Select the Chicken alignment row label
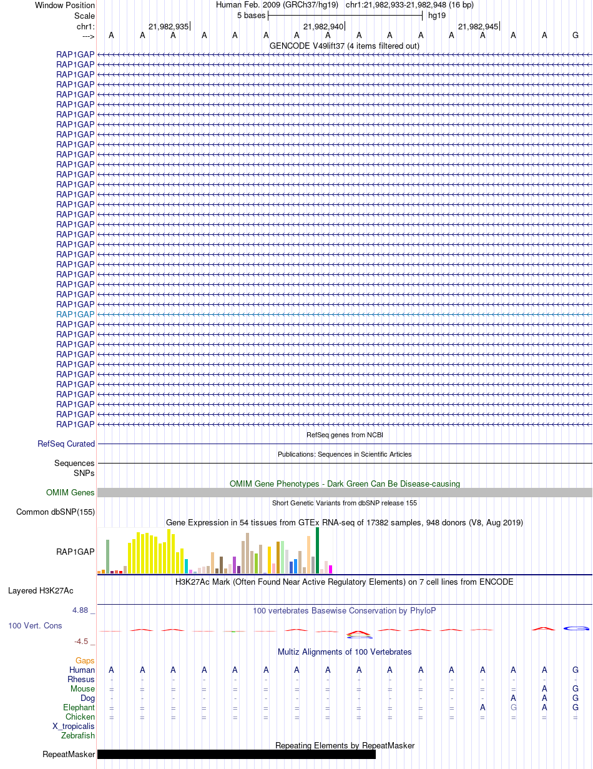Screen dimensions: 593x769 (80, 717)
